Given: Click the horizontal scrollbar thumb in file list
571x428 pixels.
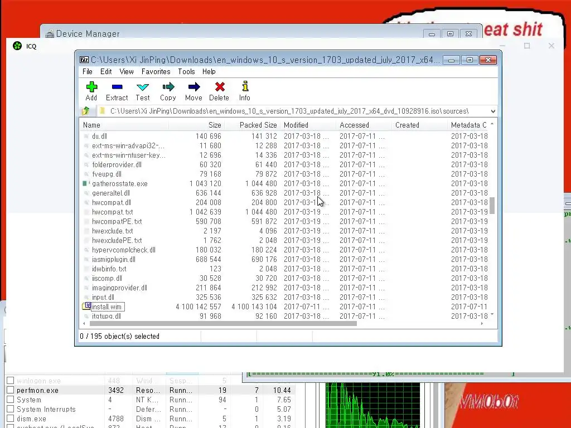Looking at the screenshot, I should coord(223,323).
